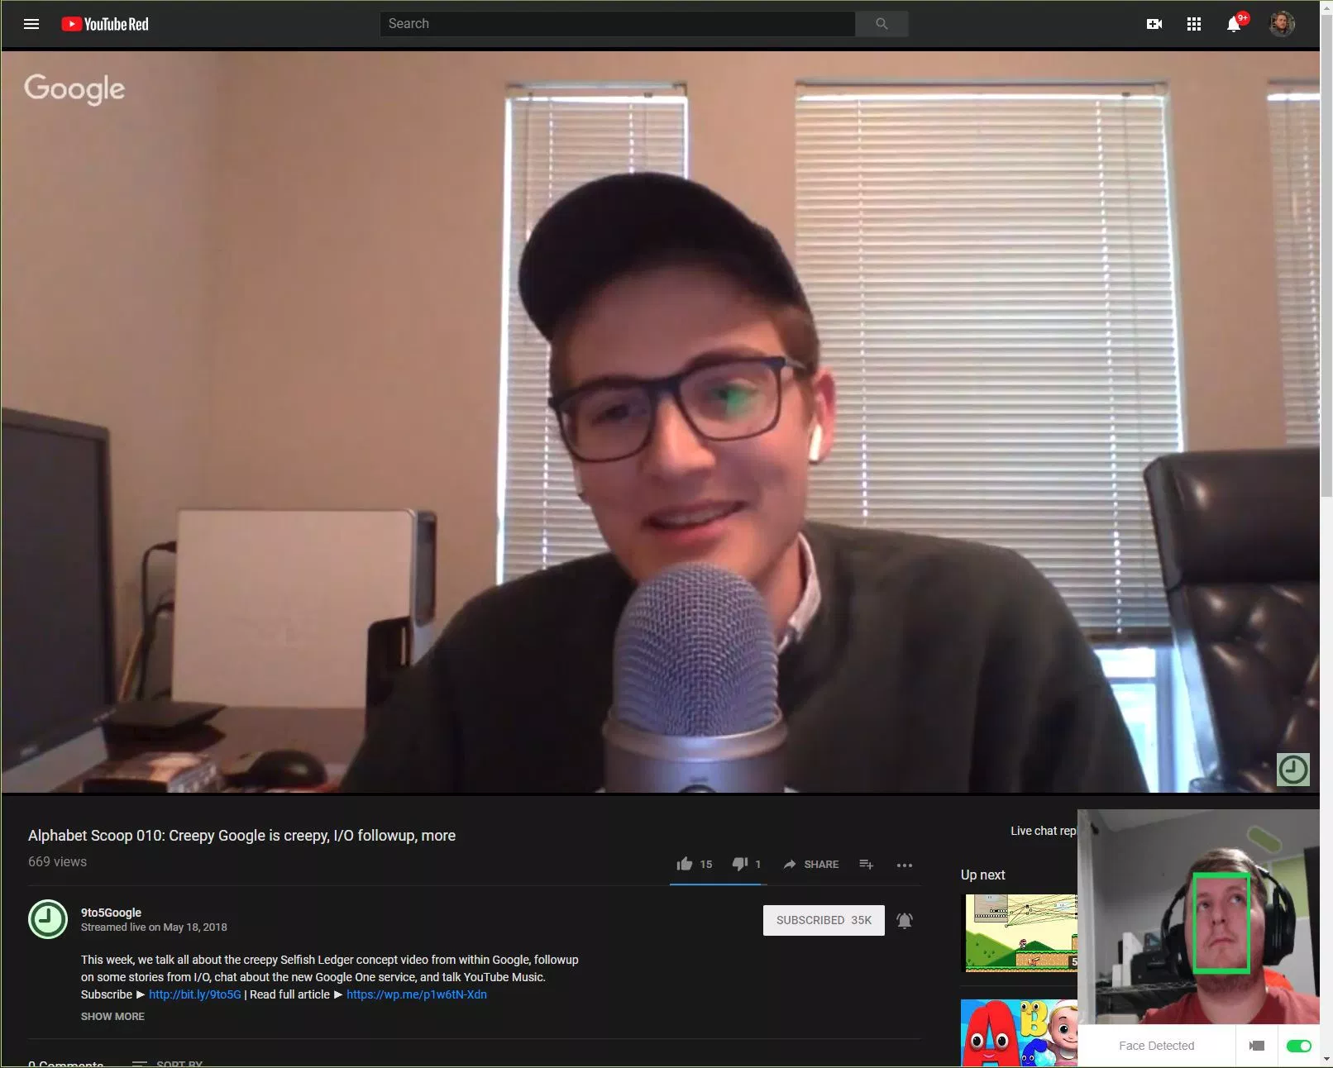Click the YouTube Red logo
The width and height of the screenshot is (1333, 1068).
[105, 24]
